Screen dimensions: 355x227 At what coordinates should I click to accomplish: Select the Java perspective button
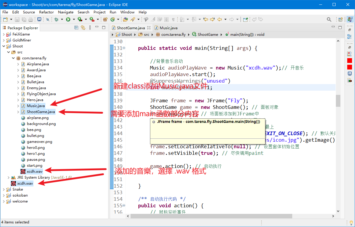click(x=350, y=19)
